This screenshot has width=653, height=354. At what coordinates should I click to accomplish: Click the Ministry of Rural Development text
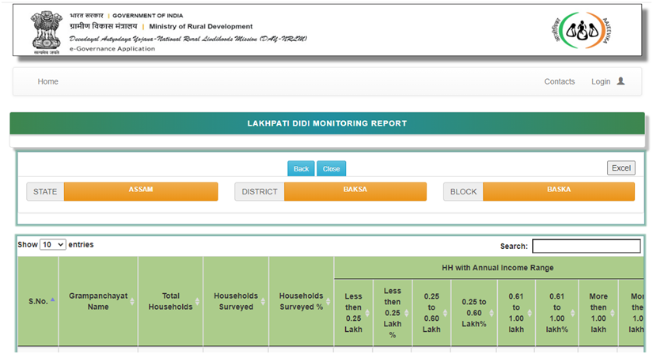[x=201, y=26]
